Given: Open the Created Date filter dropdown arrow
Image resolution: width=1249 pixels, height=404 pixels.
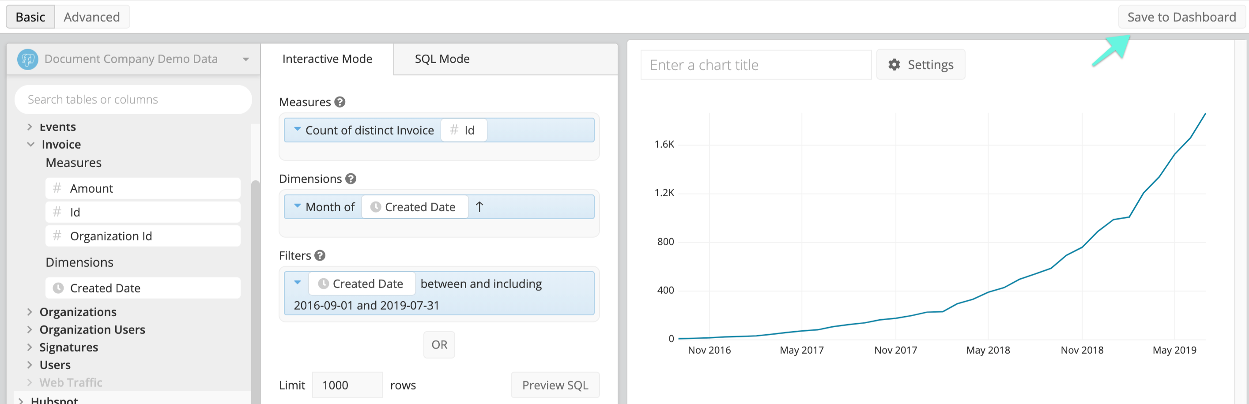Looking at the screenshot, I should pyautogui.click(x=297, y=282).
